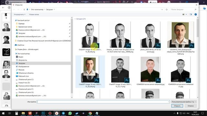
Task: Open Windows Start menu
Action: coord(3,113)
